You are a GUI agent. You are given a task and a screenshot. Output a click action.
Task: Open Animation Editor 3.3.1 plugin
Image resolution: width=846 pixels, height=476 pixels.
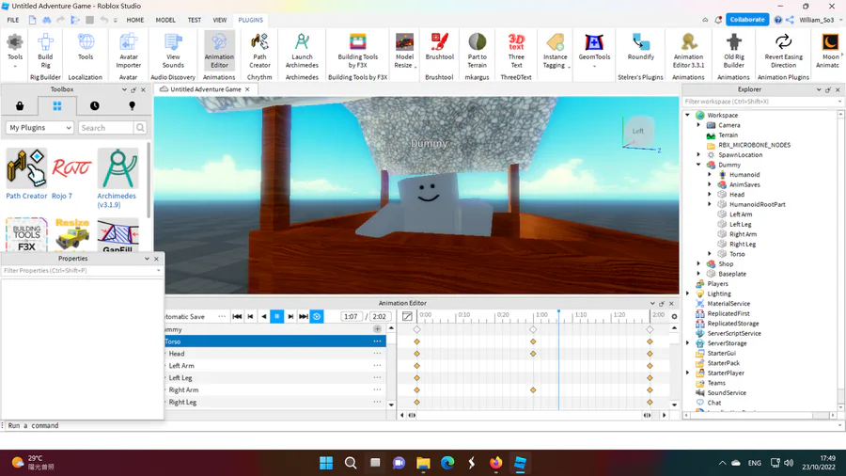click(688, 51)
